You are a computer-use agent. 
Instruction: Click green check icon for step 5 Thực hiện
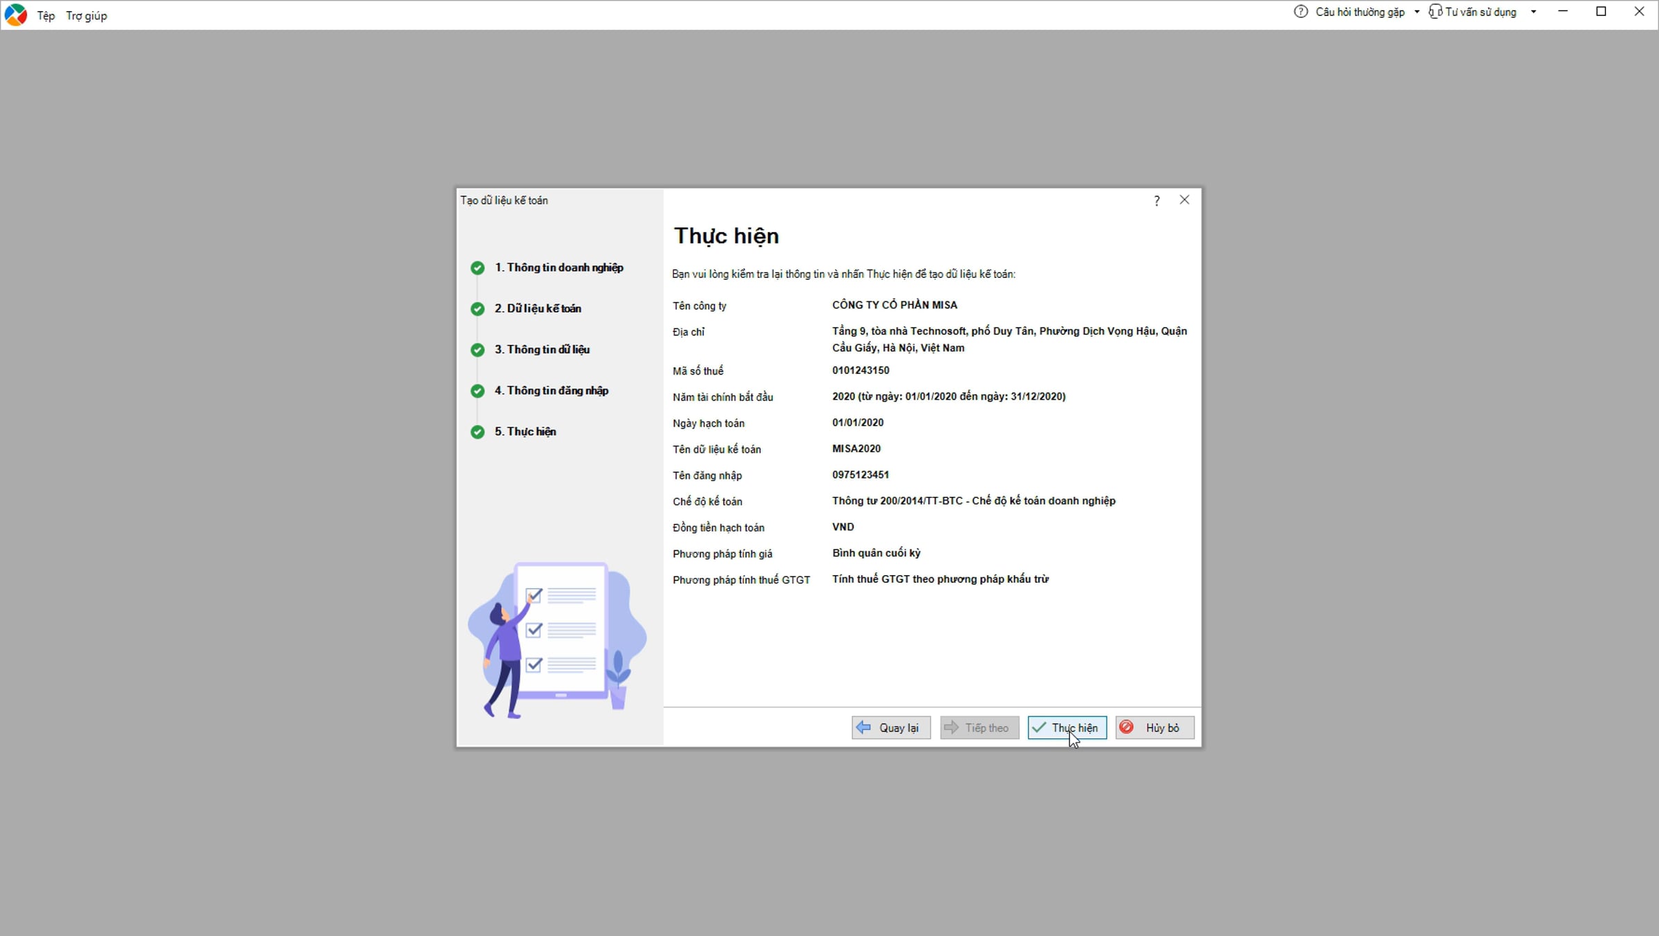tap(477, 432)
